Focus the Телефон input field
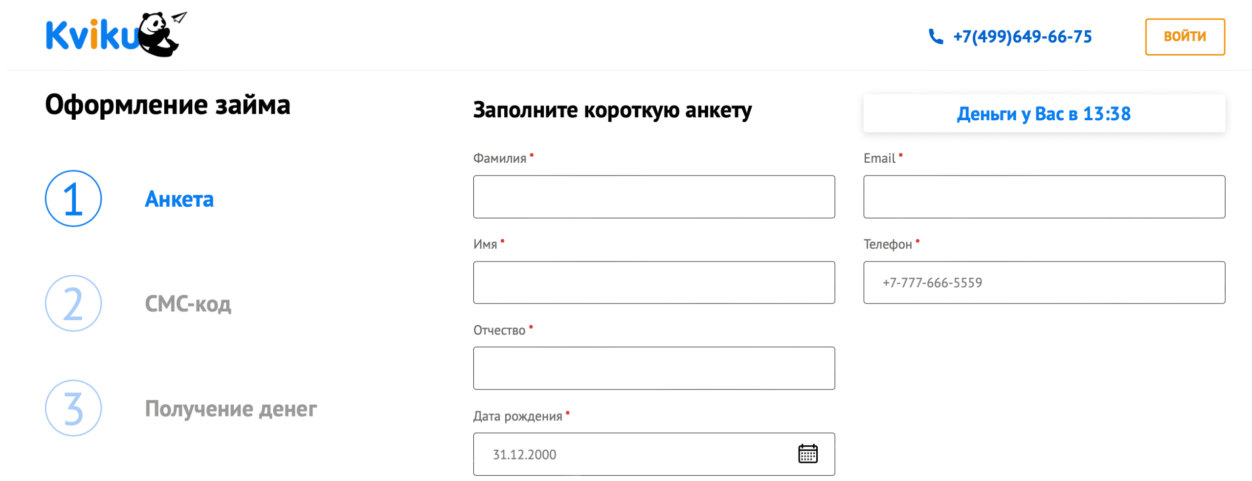 (1044, 282)
